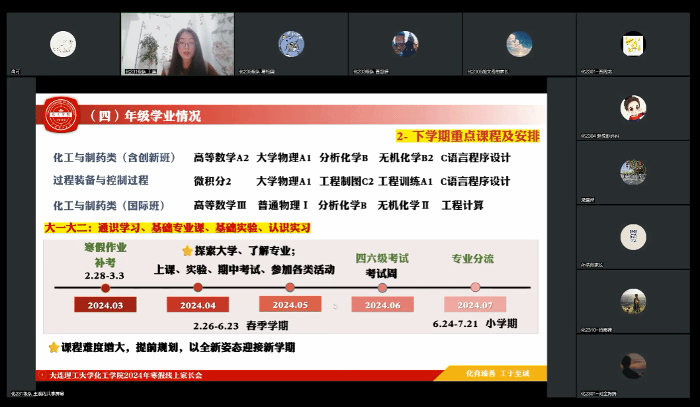The height and width of the screenshot is (407, 700).
Task: Click the dark silhouette avatar in bottom-right tile
Action: point(633,365)
